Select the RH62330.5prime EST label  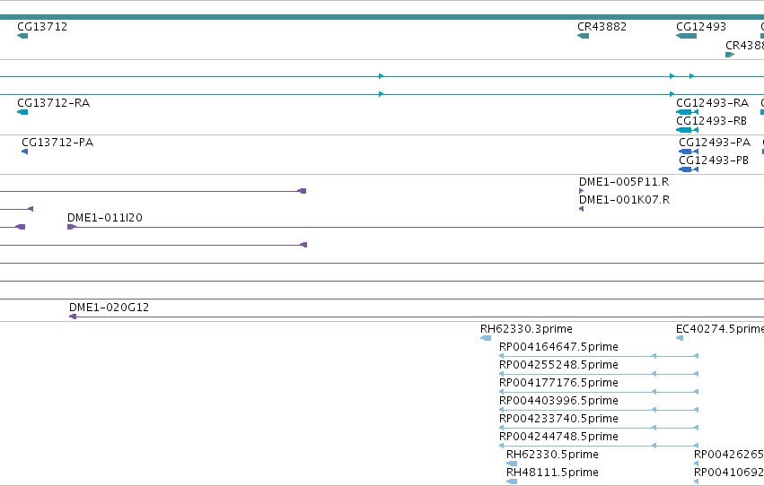click(x=552, y=455)
